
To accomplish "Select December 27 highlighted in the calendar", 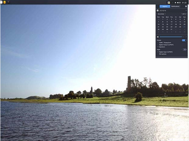I will [x=184, y=27].
